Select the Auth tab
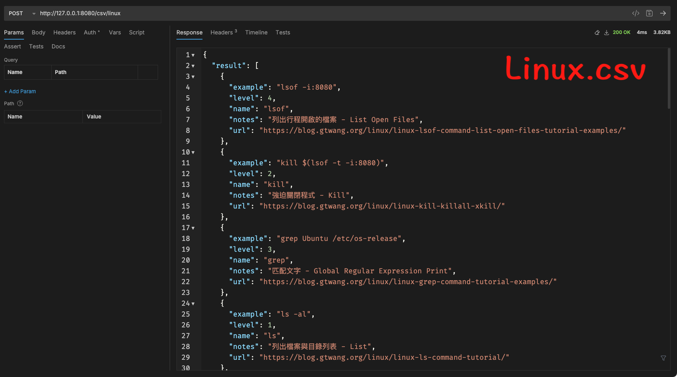The width and height of the screenshot is (677, 377). 91,32
